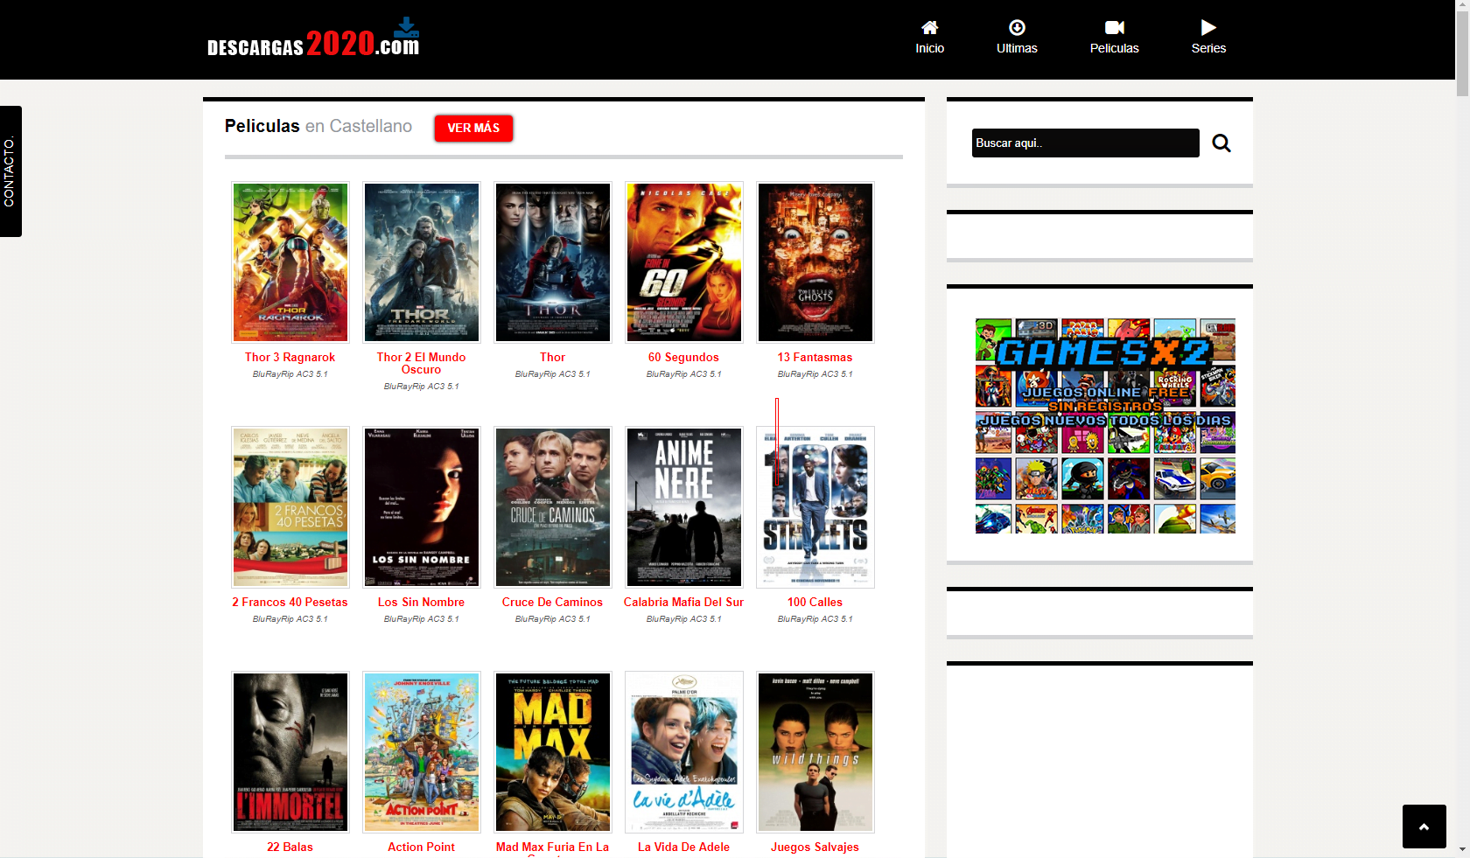Open the 13 Fantasmas poster thumbnail

point(815,262)
